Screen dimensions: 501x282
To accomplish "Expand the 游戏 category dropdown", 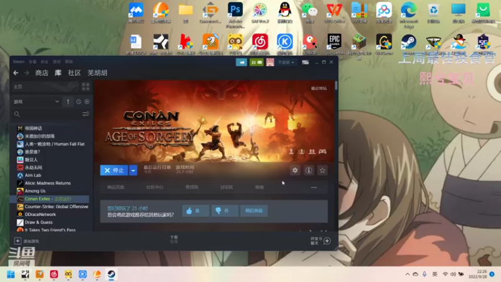I will [x=36, y=102].
